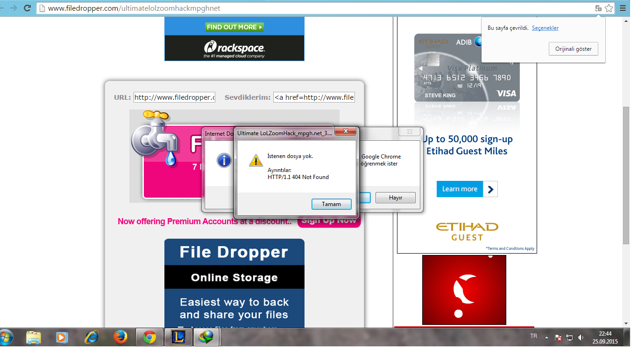Confirm the 404 error with Tamam

(331, 204)
